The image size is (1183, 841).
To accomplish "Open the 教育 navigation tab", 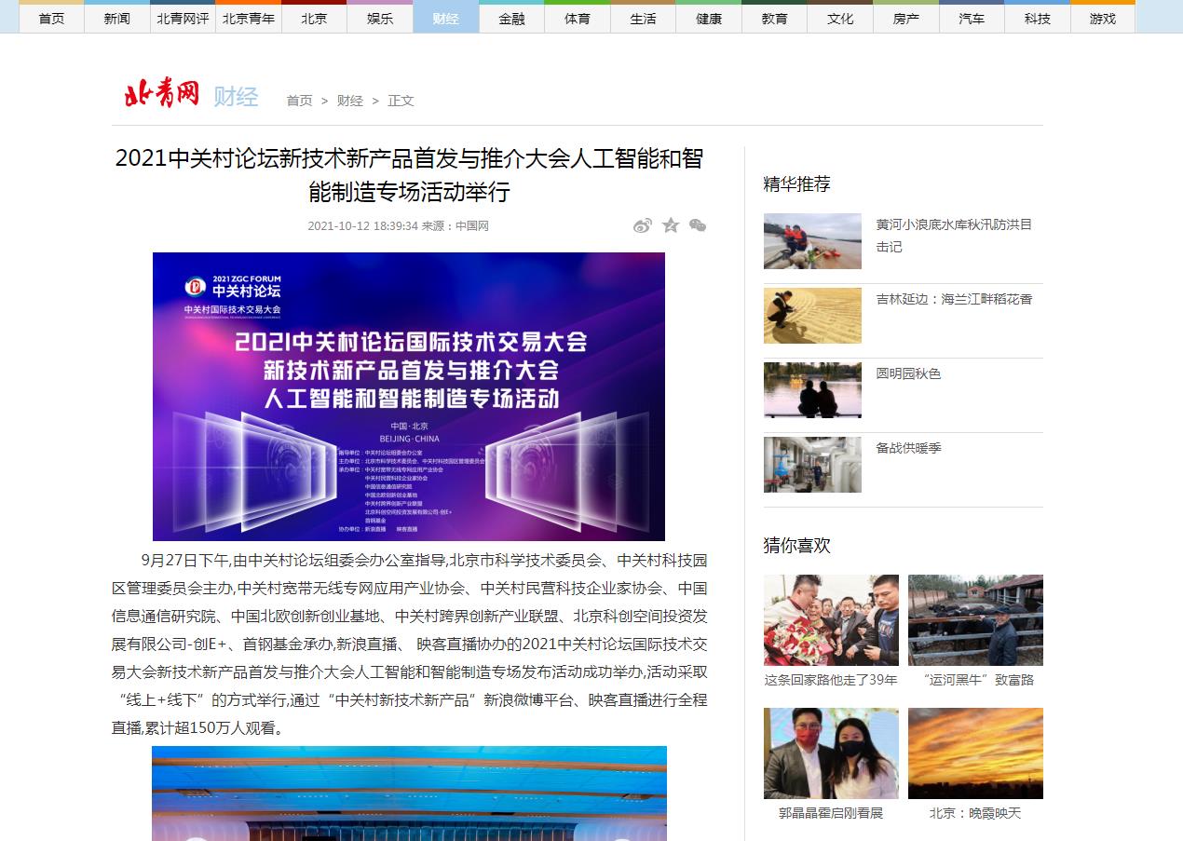I will [774, 19].
